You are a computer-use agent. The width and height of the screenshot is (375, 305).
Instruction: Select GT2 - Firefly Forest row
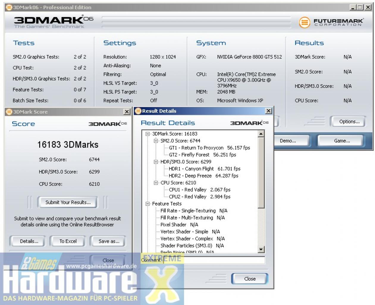tap(203, 155)
